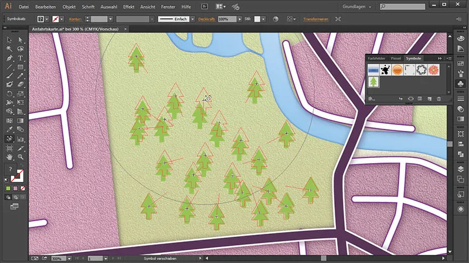
Task: Select the Pen tool
Action: [x=9, y=58]
